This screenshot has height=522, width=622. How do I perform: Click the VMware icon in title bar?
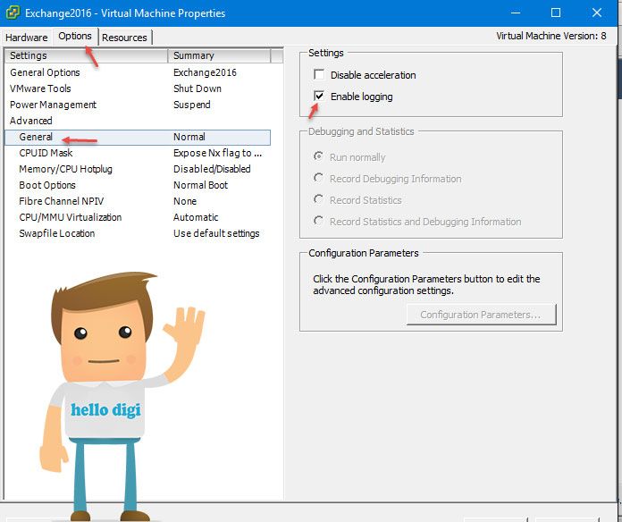[13, 13]
